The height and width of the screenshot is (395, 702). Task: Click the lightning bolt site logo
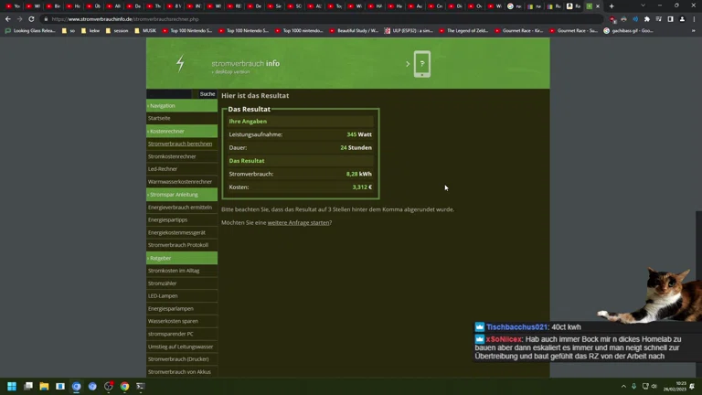point(180,64)
